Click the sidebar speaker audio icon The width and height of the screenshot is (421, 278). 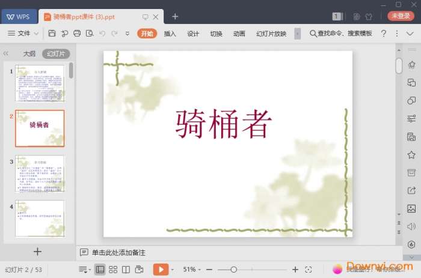(x=411, y=226)
